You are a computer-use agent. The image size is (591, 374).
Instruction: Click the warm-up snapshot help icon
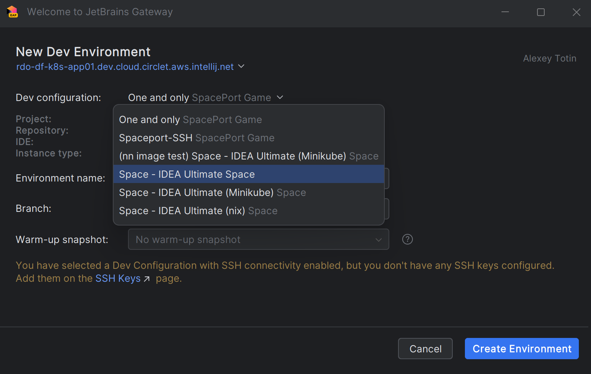point(407,239)
